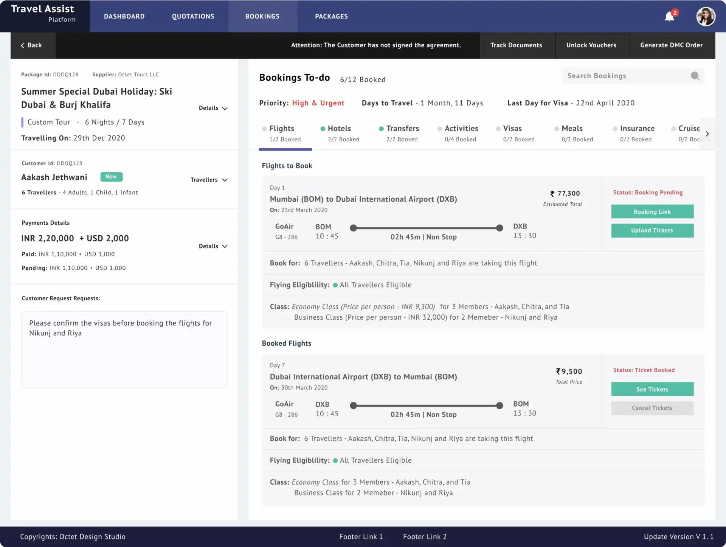Click See Tickets for booked flight
This screenshot has width=726, height=547.
652,389
